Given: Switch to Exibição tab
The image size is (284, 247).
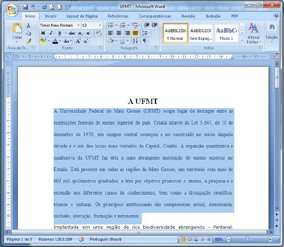Looking at the screenshot, I should coord(213,16).
